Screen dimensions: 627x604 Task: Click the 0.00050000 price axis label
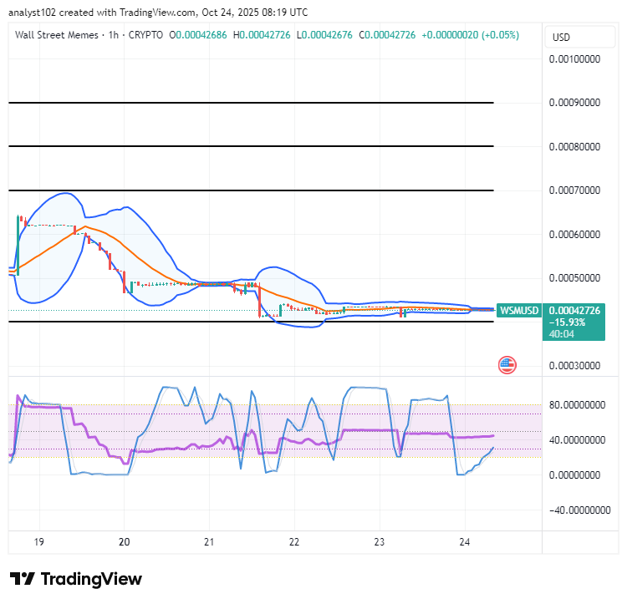click(x=574, y=278)
